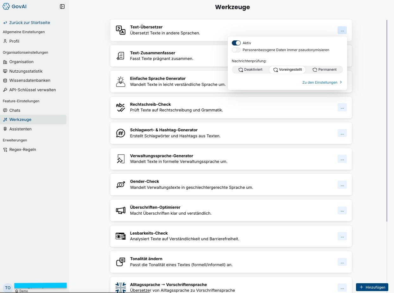This screenshot has height=293, width=394.
Task: Open options menu for Gender-Check
Action: [x=342, y=185]
